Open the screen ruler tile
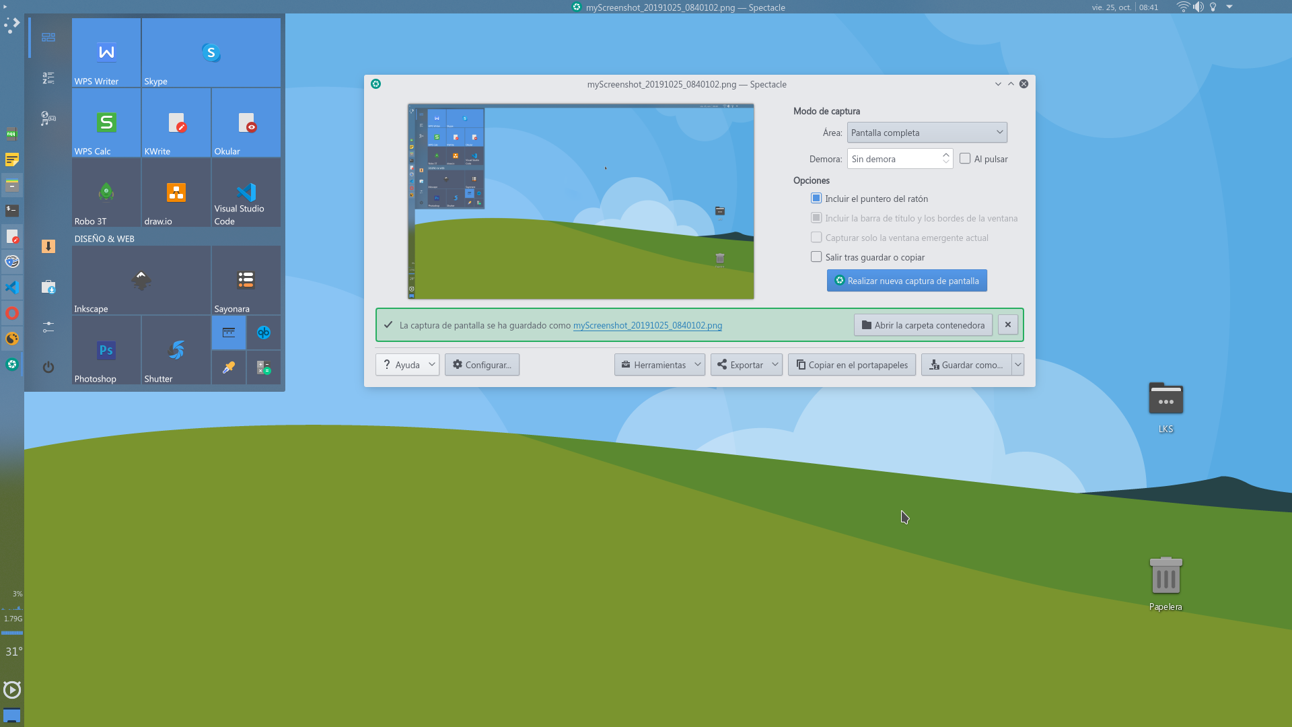The width and height of the screenshot is (1292, 727). (x=229, y=333)
